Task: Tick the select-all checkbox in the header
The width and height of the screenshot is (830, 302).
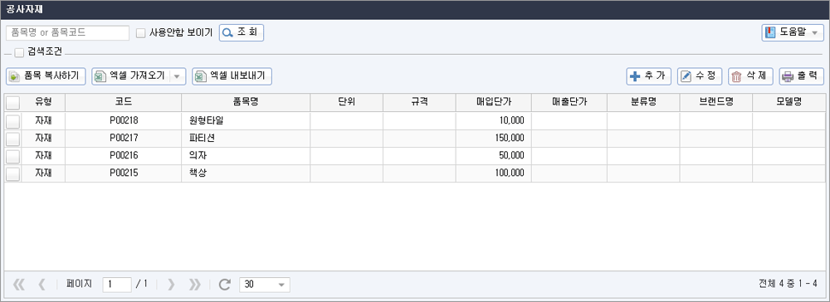Action: [12, 103]
